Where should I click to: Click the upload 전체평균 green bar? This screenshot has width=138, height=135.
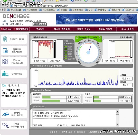(x=96, y=97)
